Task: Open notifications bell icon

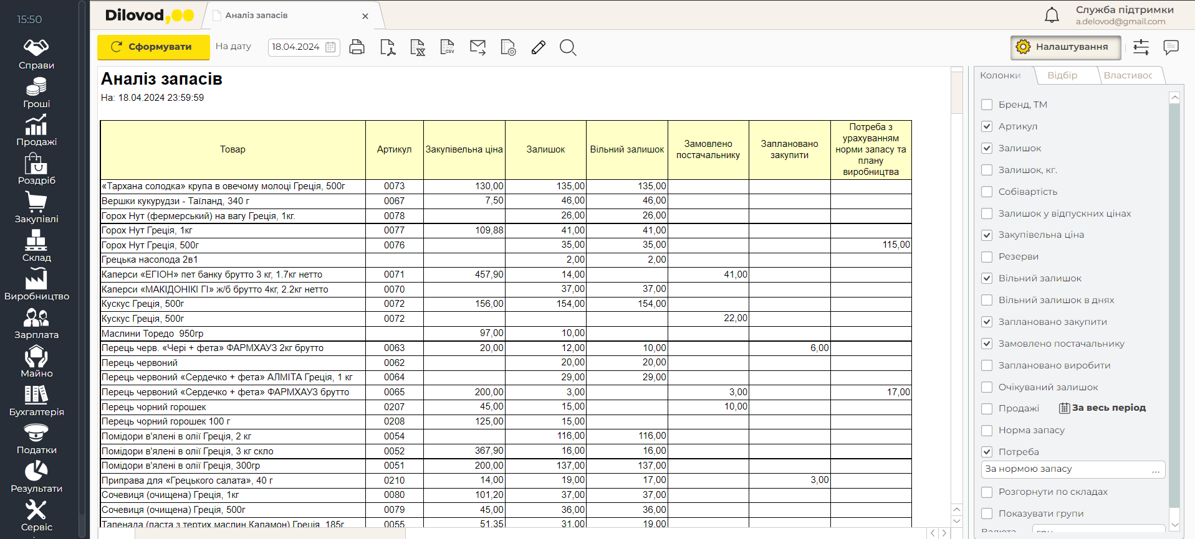Action: [x=1052, y=15]
